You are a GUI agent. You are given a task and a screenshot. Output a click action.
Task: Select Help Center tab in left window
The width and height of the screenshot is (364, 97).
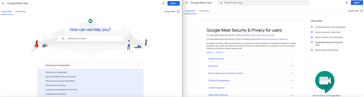[7, 11]
